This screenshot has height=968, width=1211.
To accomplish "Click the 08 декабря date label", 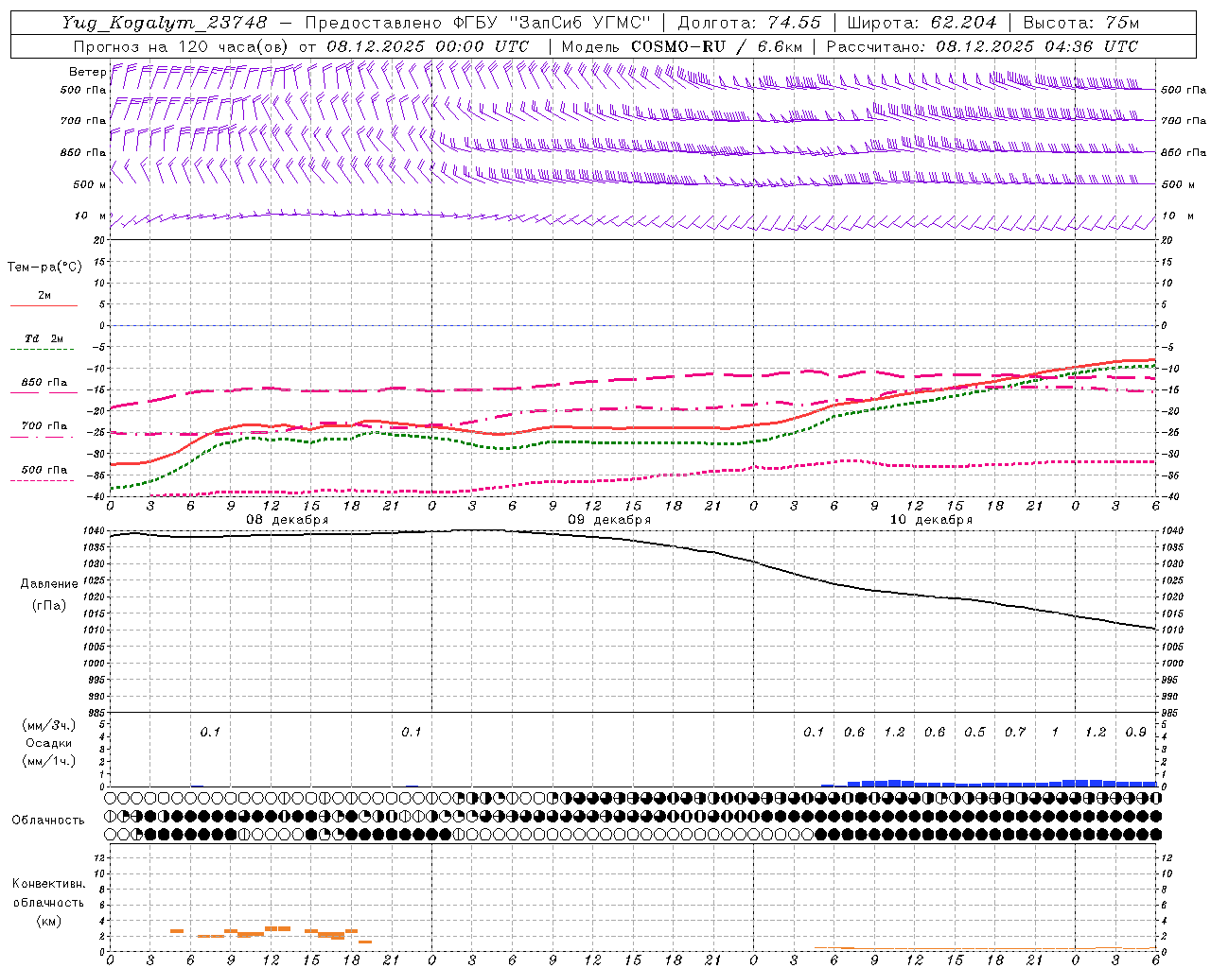I will point(288,519).
